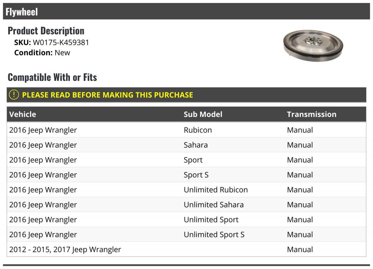This screenshot has width=373, height=269.
Task: Click the Condition New text
Action: (42, 53)
